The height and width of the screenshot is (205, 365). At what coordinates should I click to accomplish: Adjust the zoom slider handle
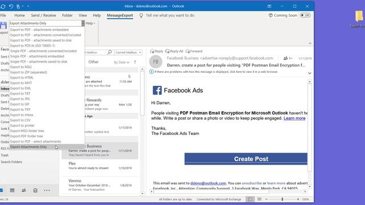[x=282, y=199]
